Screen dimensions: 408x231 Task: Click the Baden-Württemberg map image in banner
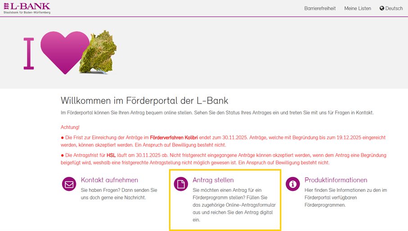99,52
